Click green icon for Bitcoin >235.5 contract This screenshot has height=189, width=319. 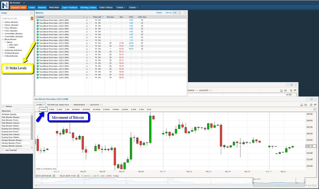coord(38,46)
